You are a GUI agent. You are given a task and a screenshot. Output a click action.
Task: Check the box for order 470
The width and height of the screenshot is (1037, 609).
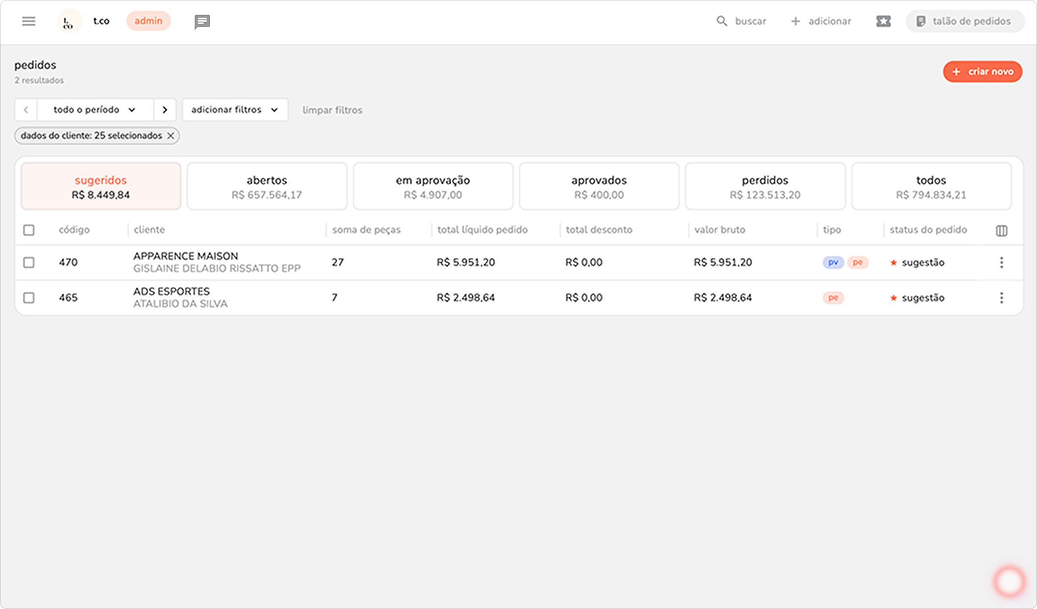click(x=29, y=262)
